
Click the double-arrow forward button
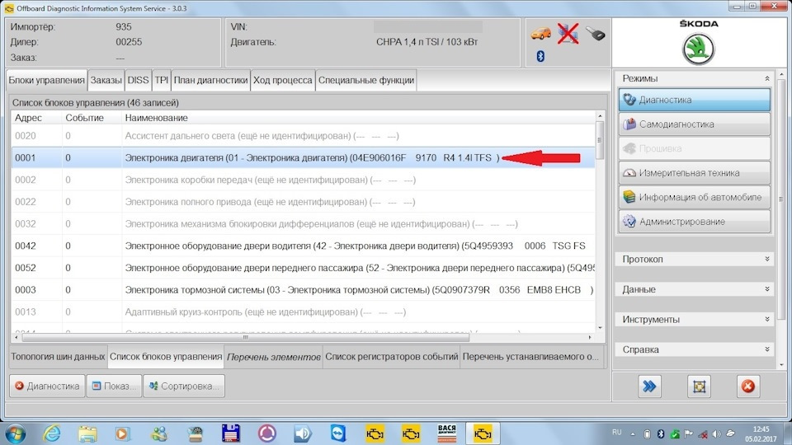coord(649,386)
